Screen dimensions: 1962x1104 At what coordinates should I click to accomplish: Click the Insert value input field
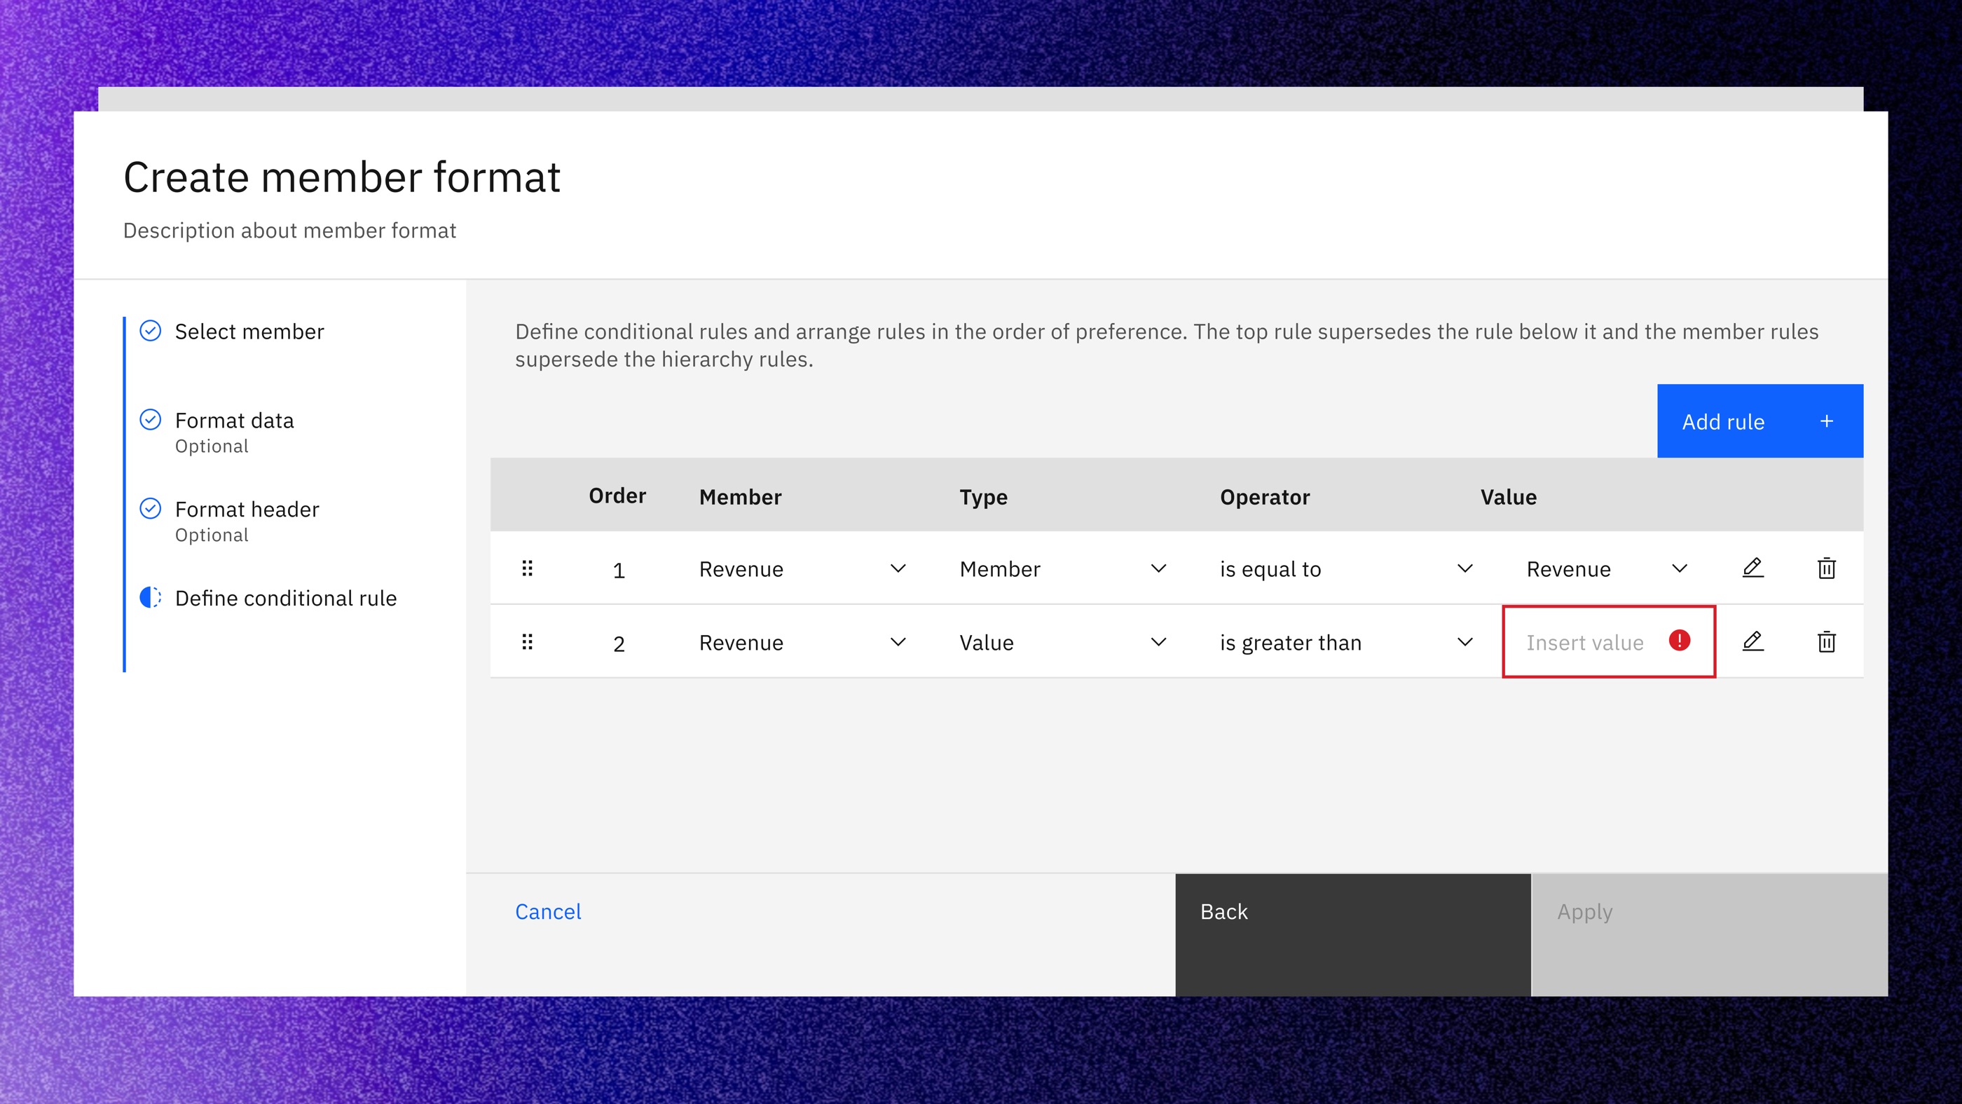click(1608, 641)
